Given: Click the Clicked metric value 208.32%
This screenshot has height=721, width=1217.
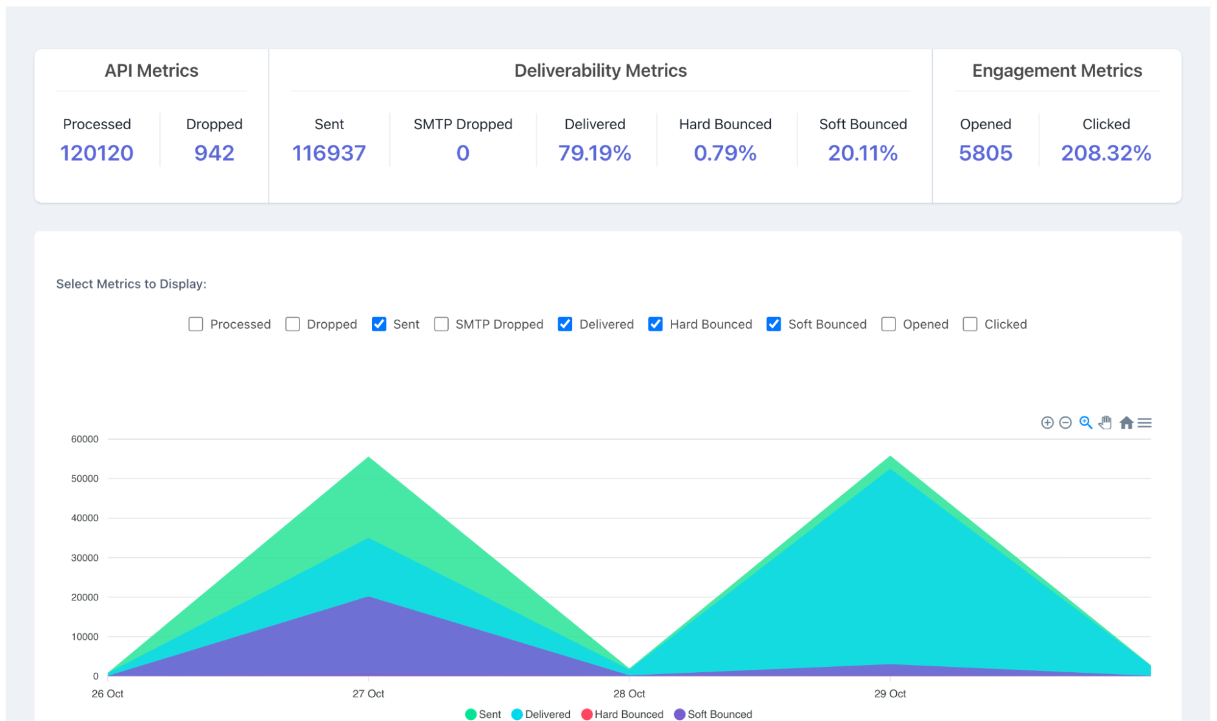Looking at the screenshot, I should pos(1106,153).
